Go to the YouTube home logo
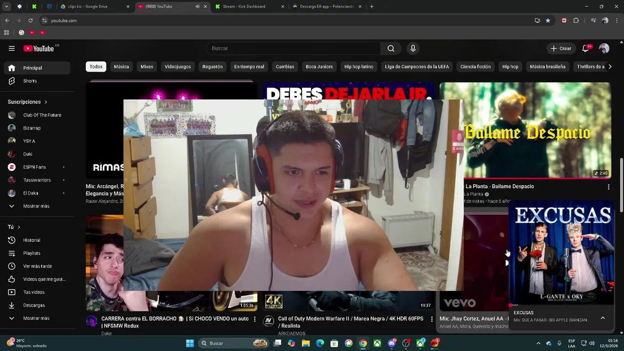624x351 pixels. pyautogui.click(x=39, y=48)
